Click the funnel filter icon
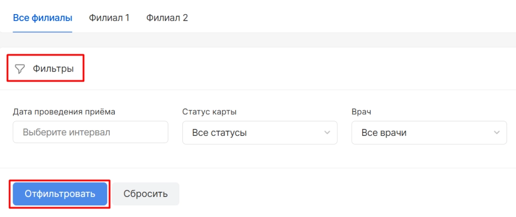The width and height of the screenshot is (516, 217). pyautogui.click(x=20, y=69)
